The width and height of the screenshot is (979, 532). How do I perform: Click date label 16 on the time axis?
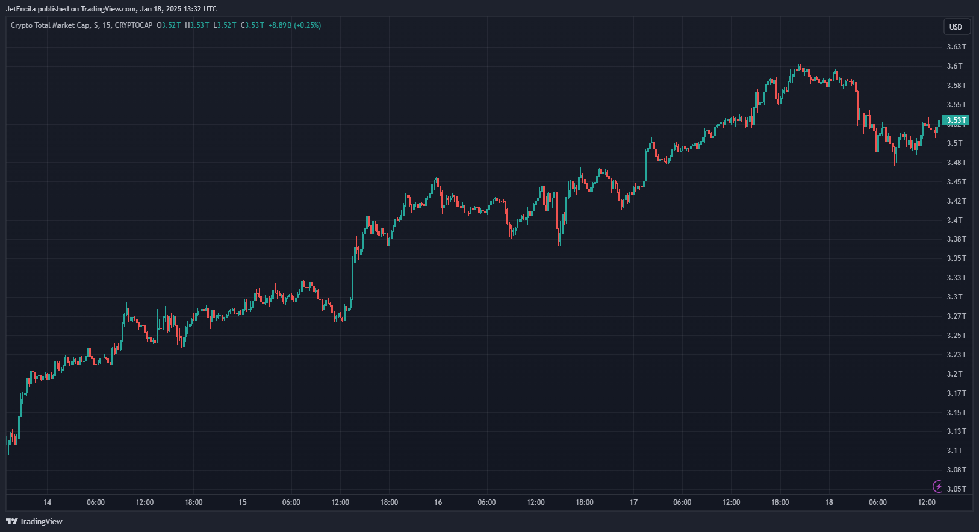click(x=438, y=502)
